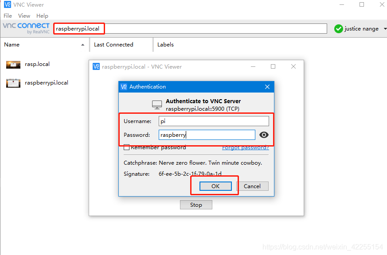Click the Catchphrase text line
The height and width of the screenshot is (255, 387).
(193, 163)
